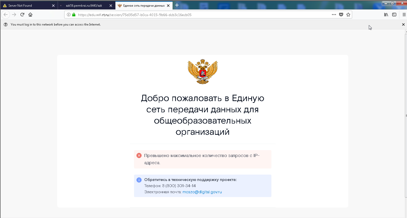The height and width of the screenshot is (218, 407).
Task: Select the Единая сеть передачи данных tab
Action: (144, 5)
